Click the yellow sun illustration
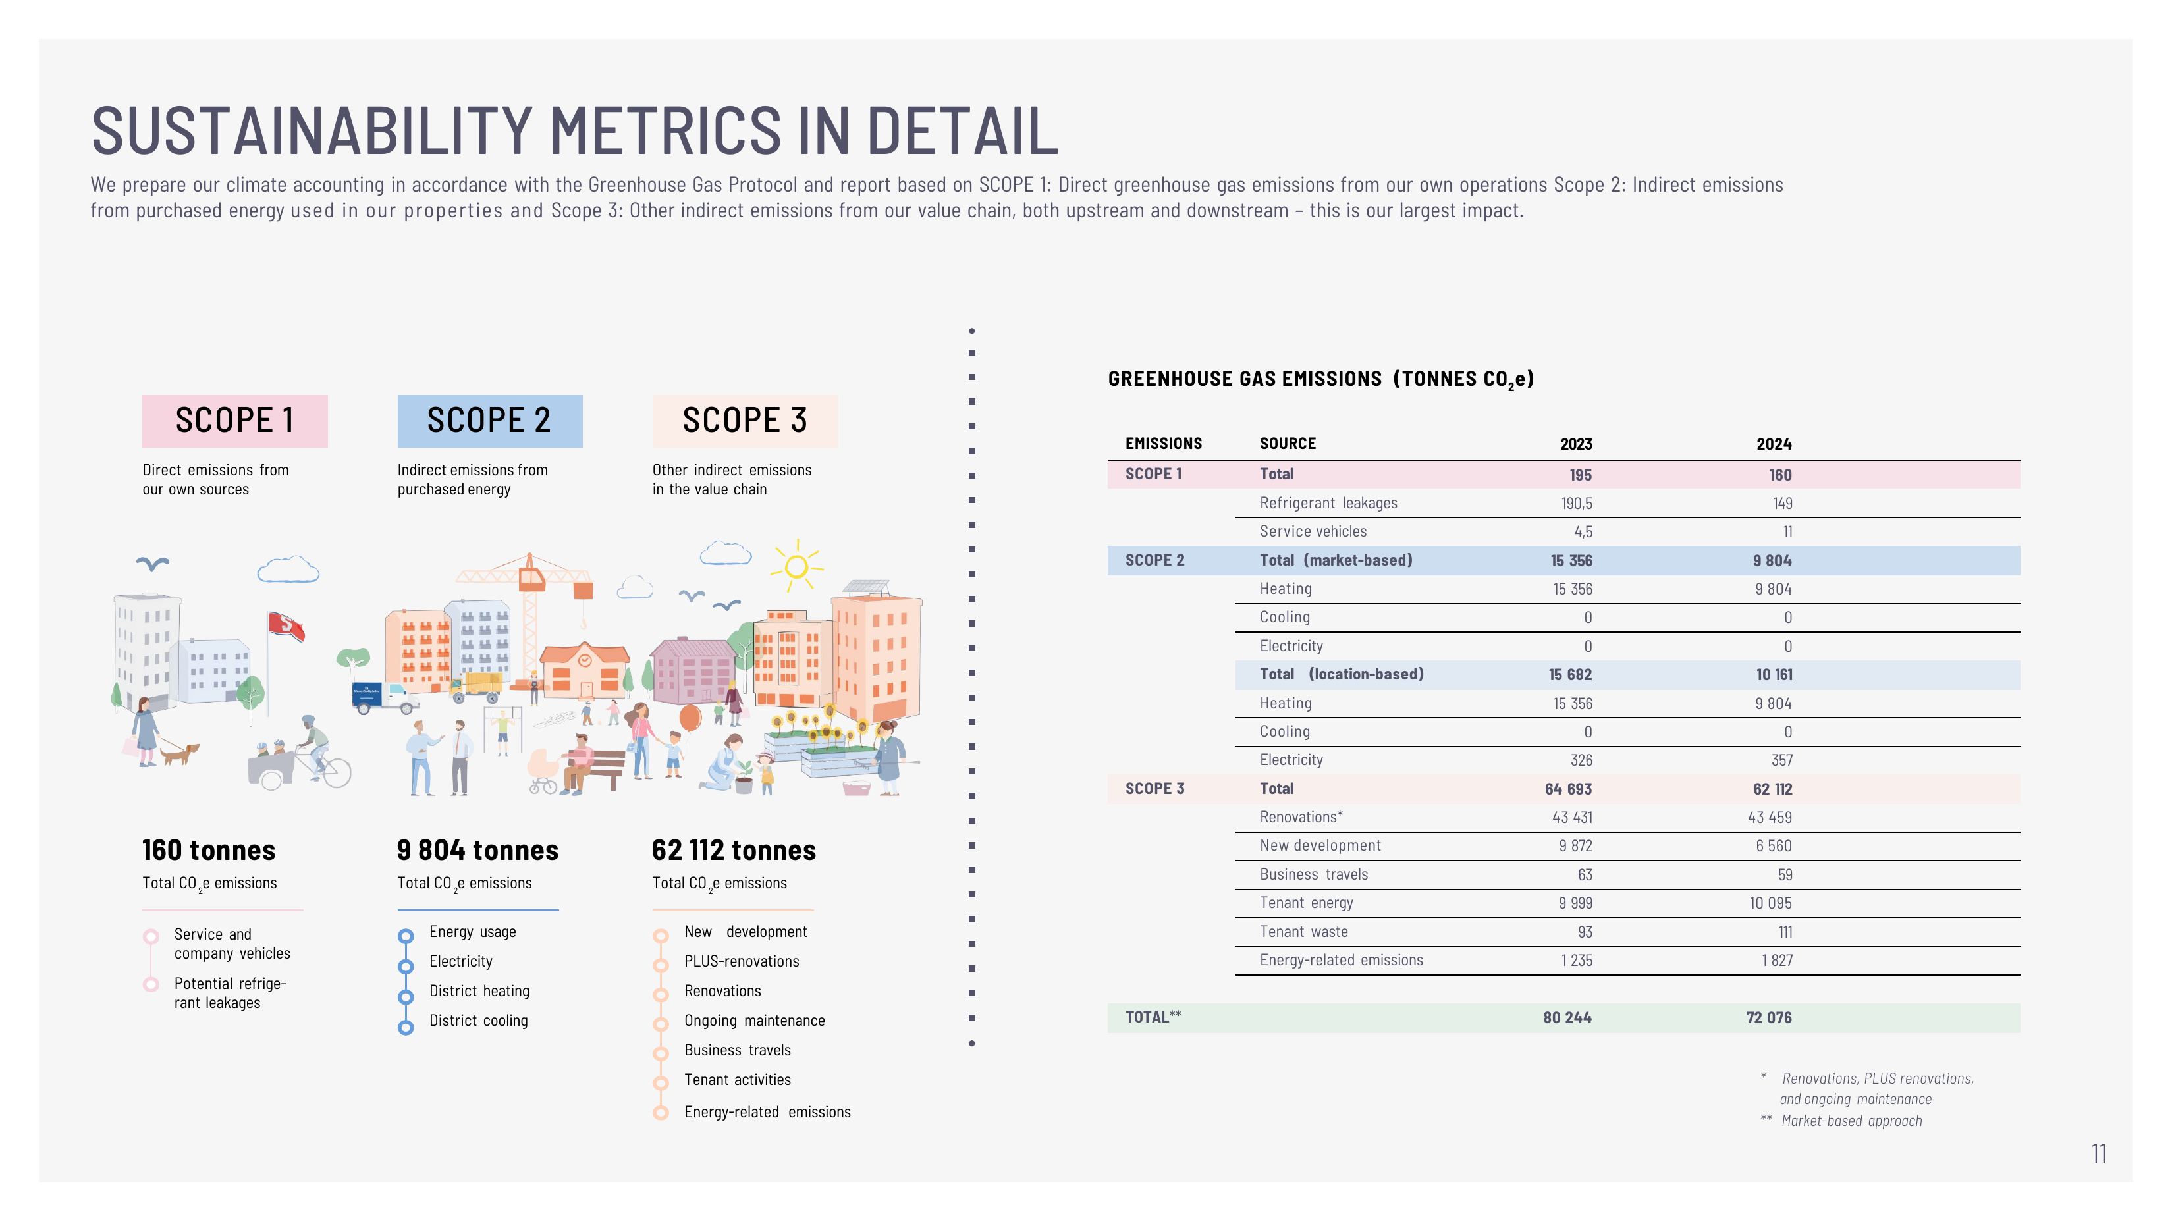This screenshot has height=1222, width=2172. coord(796,566)
